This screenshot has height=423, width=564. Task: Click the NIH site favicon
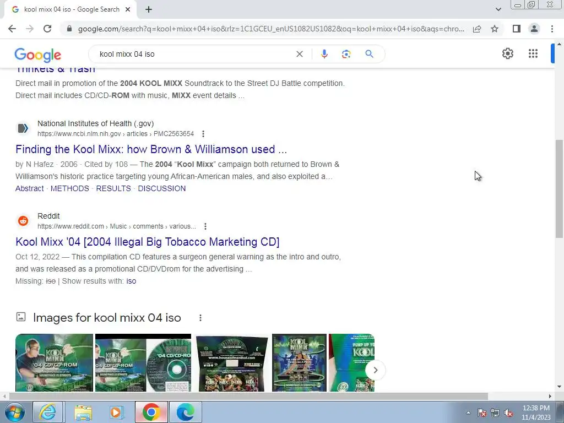click(23, 128)
